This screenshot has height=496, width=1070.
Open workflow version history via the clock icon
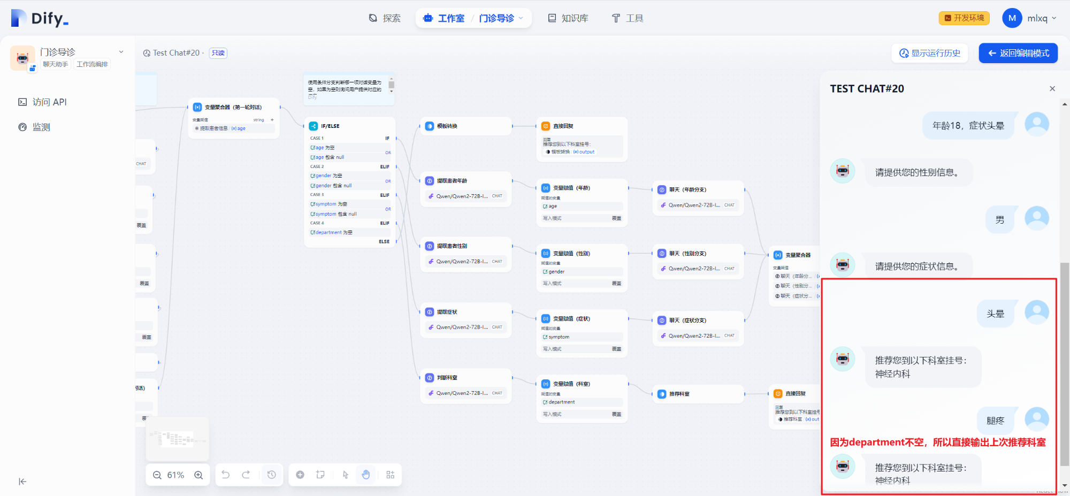[272, 475]
